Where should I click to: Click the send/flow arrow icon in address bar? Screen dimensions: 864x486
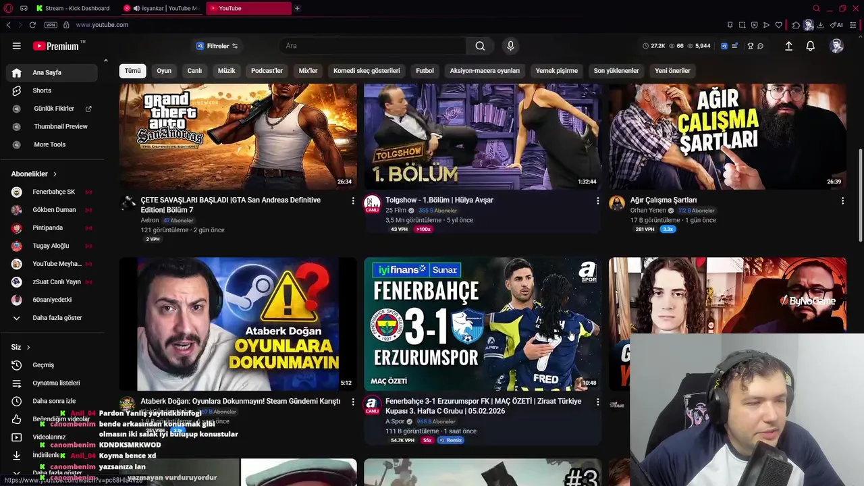(766, 25)
